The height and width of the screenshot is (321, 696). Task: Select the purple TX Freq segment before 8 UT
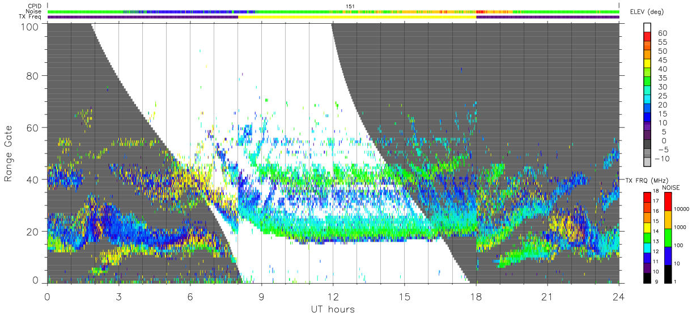click(x=143, y=17)
